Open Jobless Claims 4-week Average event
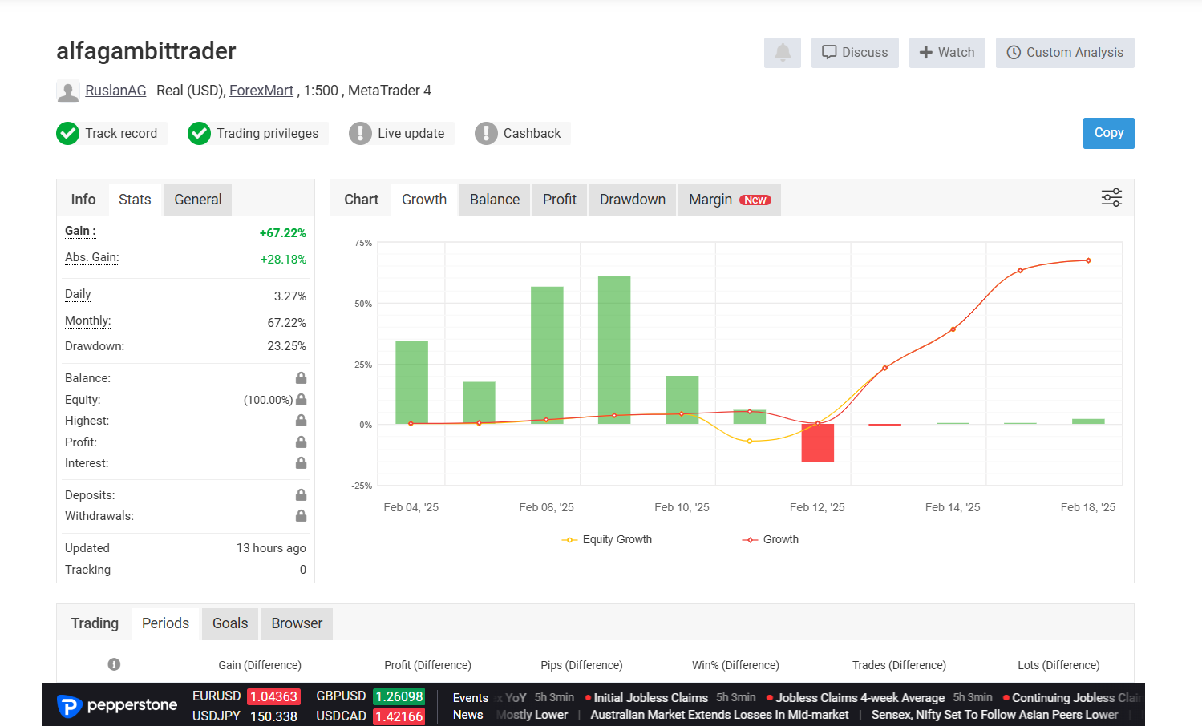 860,698
